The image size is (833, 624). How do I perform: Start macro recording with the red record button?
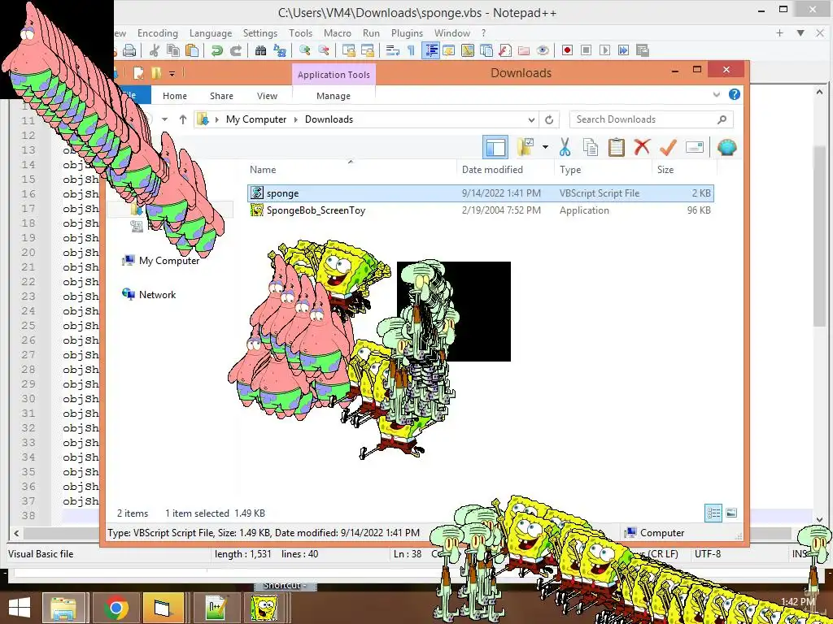coord(567,50)
